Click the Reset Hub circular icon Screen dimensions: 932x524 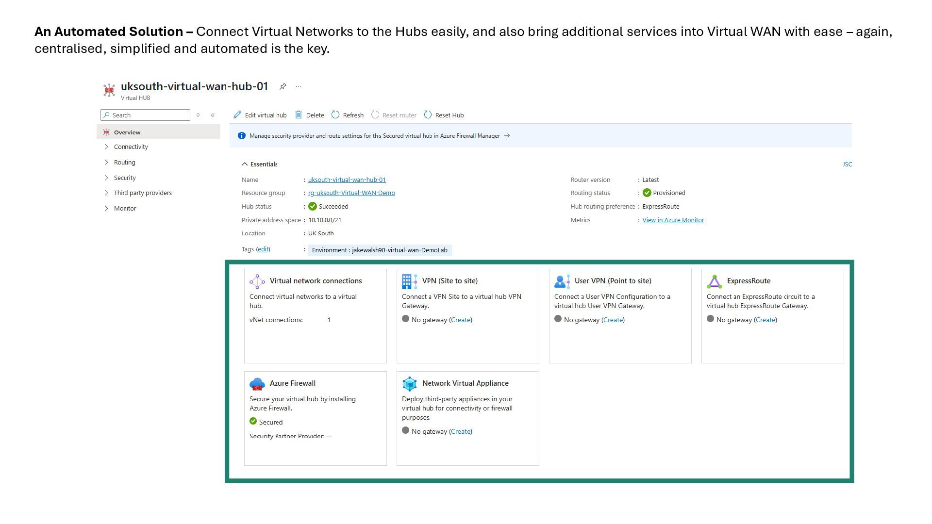tap(428, 115)
